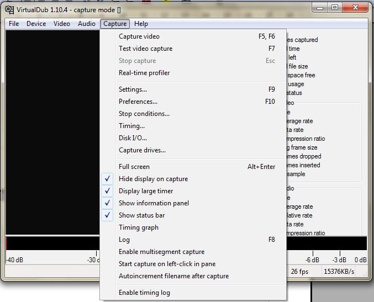This screenshot has width=374, height=302.
Task: Choose Capture video from the menu
Action: [x=193, y=36]
